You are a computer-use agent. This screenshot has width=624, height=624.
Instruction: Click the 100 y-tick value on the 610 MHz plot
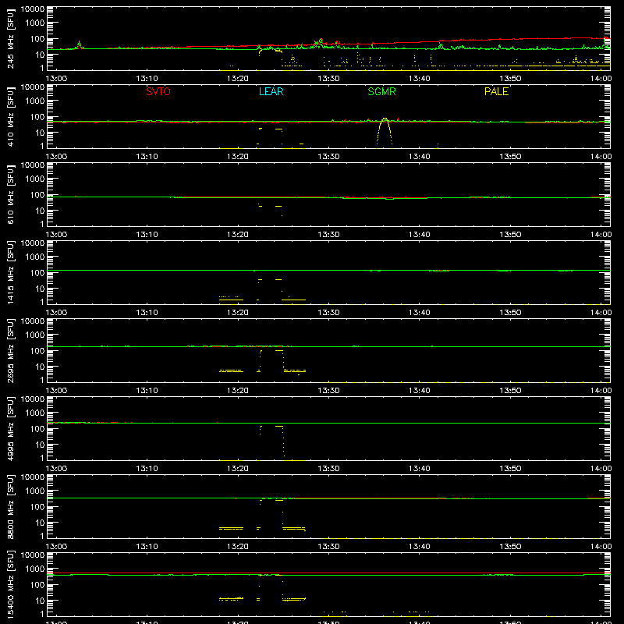tap(37, 195)
